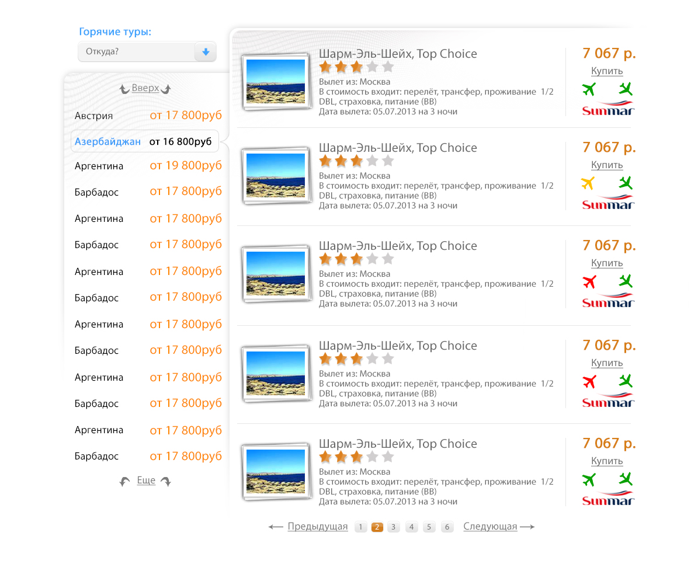Click red departure plane in third tour
The width and height of the screenshot is (691, 571).
pyautogui.click(x=589, y=282)
